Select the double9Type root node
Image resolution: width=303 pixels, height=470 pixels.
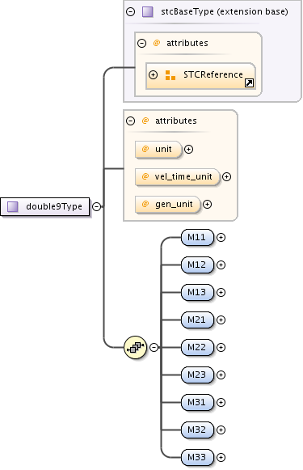45,206
